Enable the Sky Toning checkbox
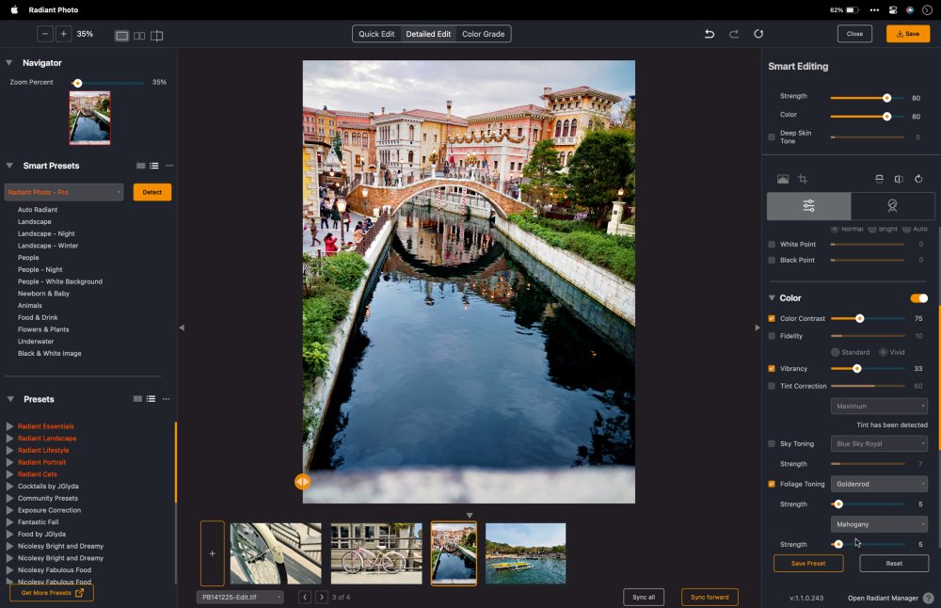This screenshot has width=941, height=608. (x=772, y=443)
